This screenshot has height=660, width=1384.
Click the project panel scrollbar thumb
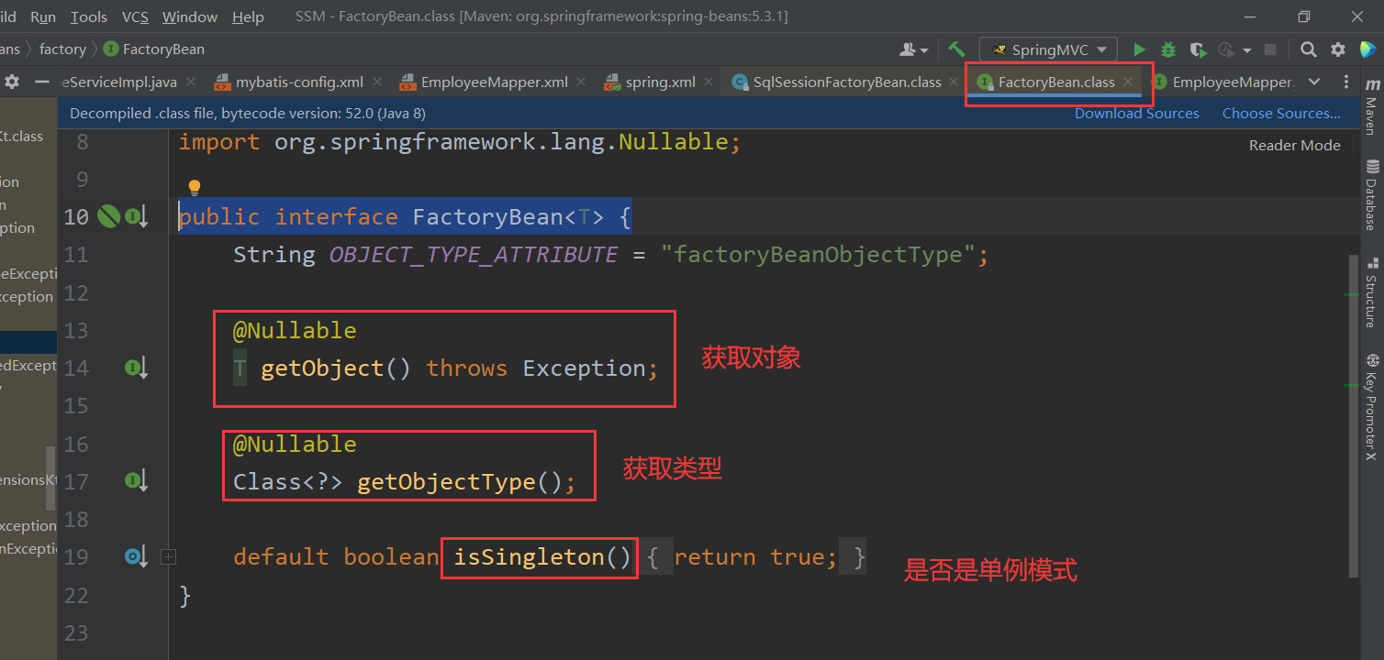coord(50,478)
